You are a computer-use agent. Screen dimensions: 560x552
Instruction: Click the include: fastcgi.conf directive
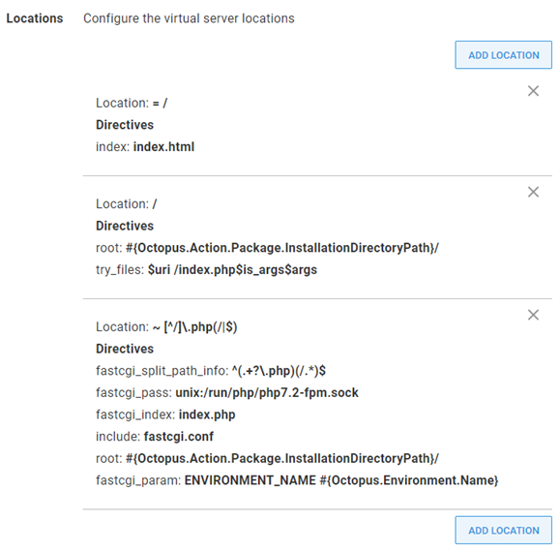[155, 437]
